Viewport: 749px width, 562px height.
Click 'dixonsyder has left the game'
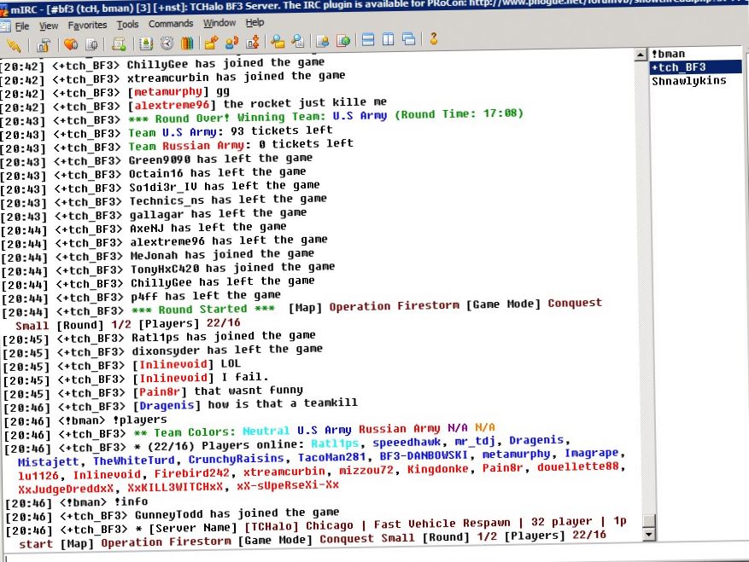pos(227,350)
